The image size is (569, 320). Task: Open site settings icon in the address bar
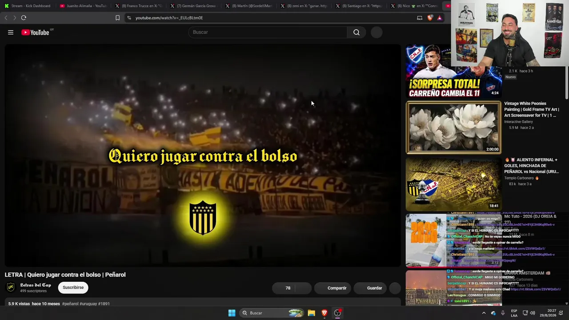[129, 18]
